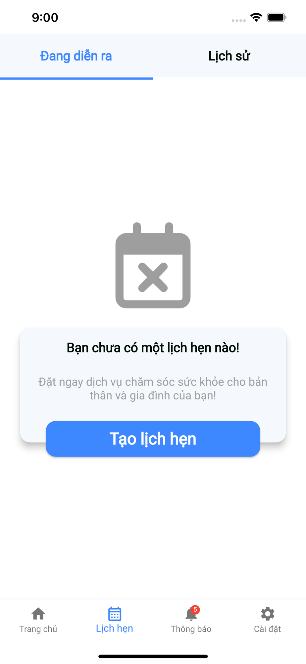
Task: Open the Trang chủ home icon
Action: (38, 614)
